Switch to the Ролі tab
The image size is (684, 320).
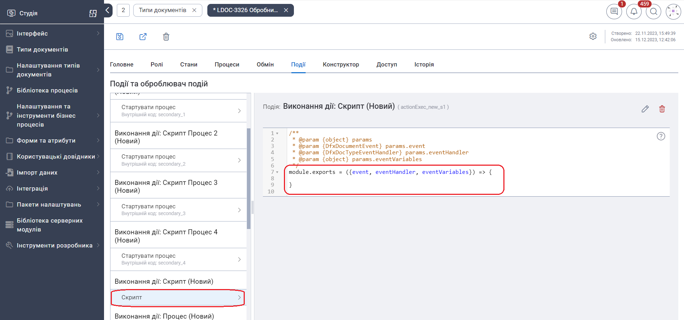tap(157, 65)
